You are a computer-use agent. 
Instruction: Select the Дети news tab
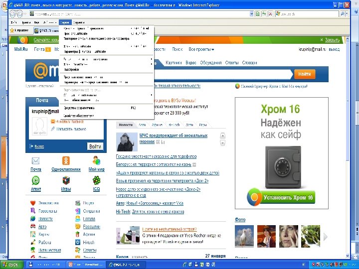(x=189, y=125)
